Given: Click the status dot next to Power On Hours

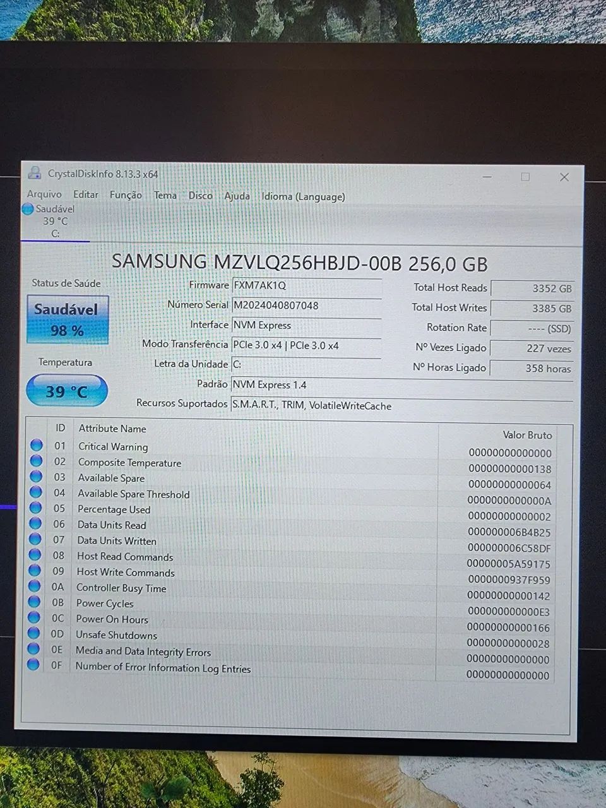Looking at the screenshot, I should coord(36,617).
